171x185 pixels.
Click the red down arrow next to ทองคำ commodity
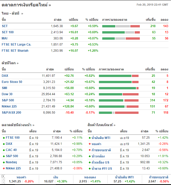(x=90, y=144)
